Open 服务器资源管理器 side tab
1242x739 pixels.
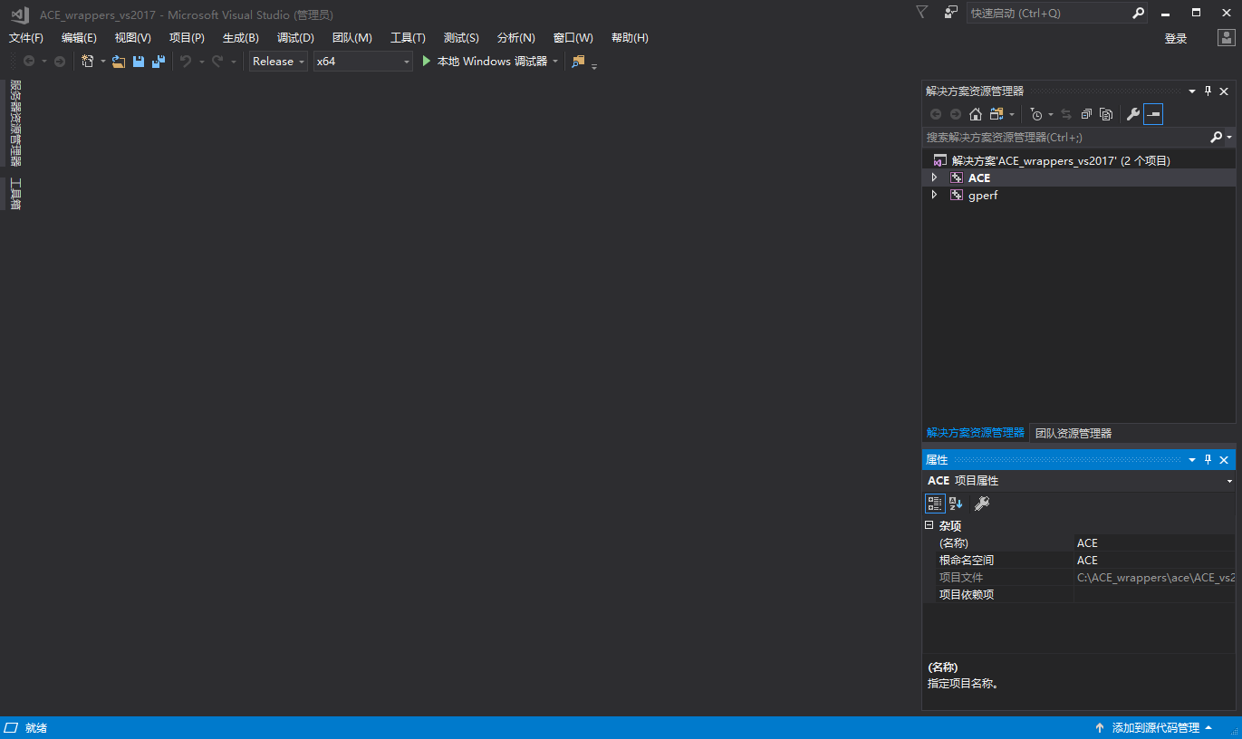coord(15,122)
